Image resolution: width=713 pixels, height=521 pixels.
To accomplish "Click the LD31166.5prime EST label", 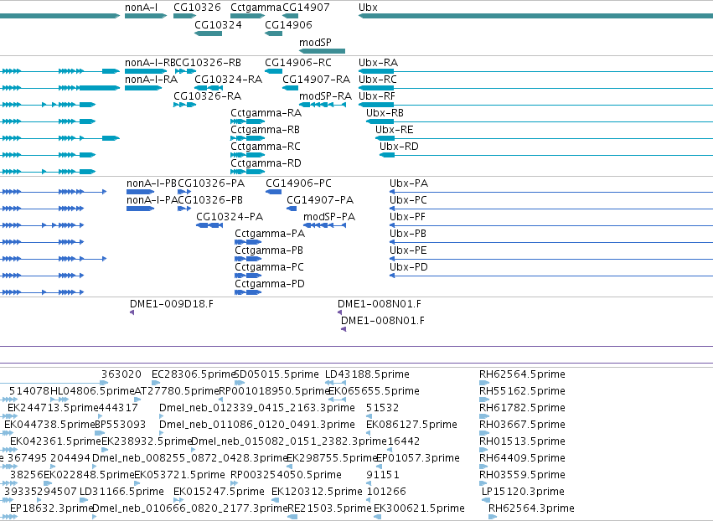I will tap(121, 492).
